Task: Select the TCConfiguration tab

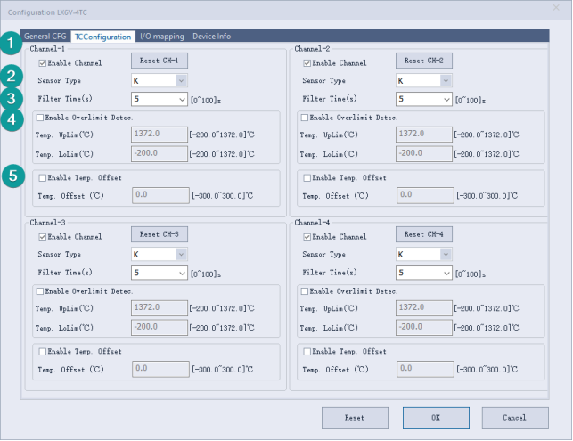Action: [102, 37]
